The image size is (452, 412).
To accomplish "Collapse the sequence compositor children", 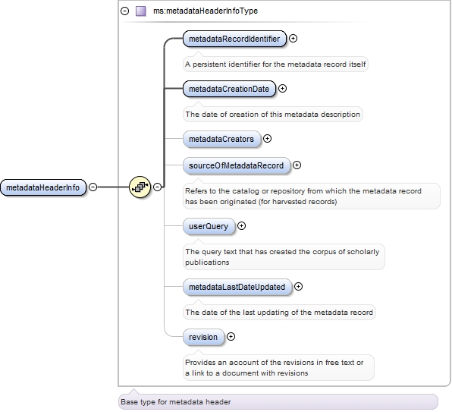I will pos(158,187).
